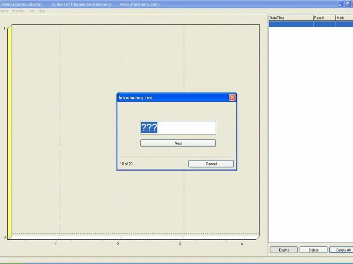Select the highlighted blue row in results list
This screenshot has width=353, height=264.
311,24
